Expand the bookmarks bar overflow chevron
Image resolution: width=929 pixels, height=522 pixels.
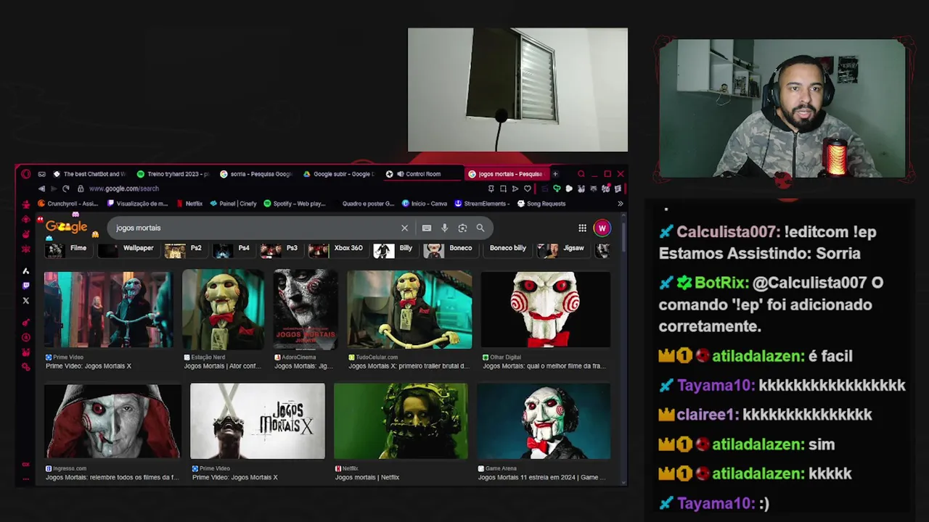(620, 204)
